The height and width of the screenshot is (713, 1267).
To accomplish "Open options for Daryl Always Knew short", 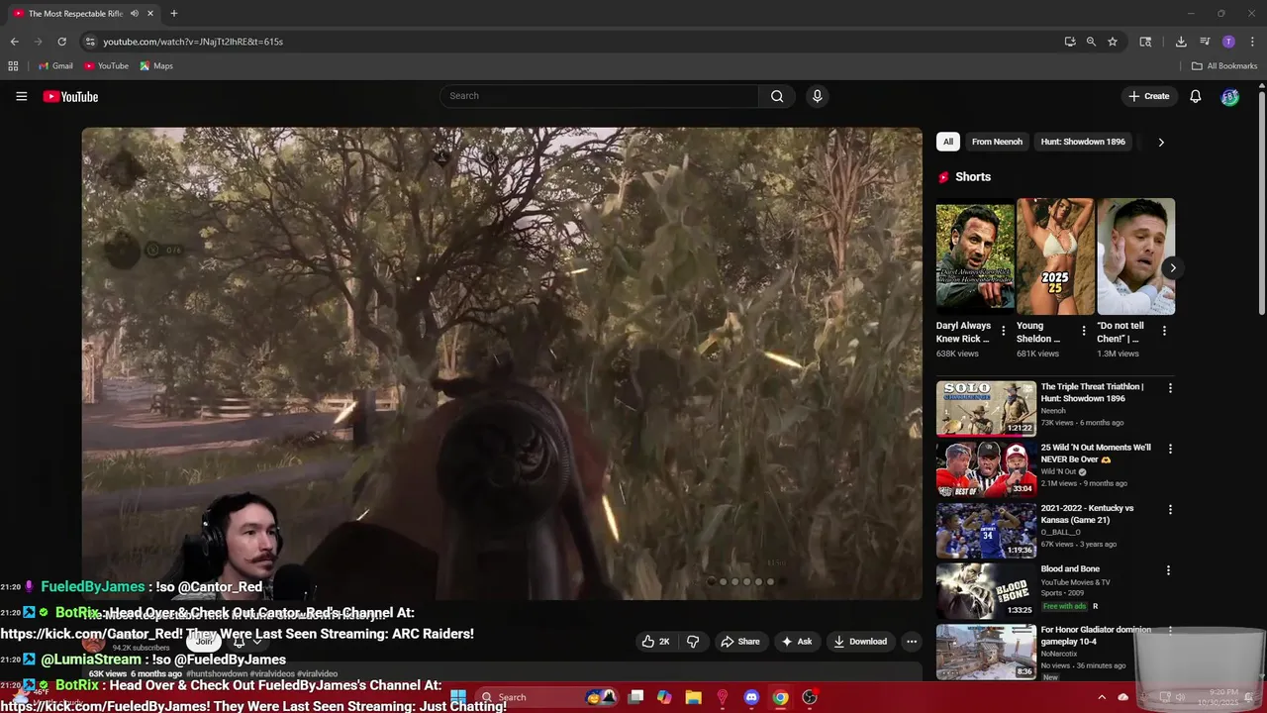I will (1004, 331).
